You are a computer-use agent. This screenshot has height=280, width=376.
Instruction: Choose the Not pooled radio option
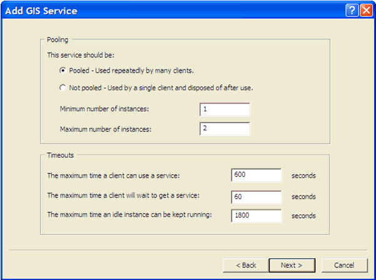point(63,88)
